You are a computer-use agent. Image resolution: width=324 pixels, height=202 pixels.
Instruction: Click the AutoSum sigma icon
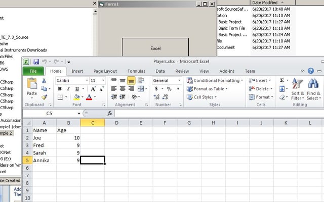coord(282,80)
